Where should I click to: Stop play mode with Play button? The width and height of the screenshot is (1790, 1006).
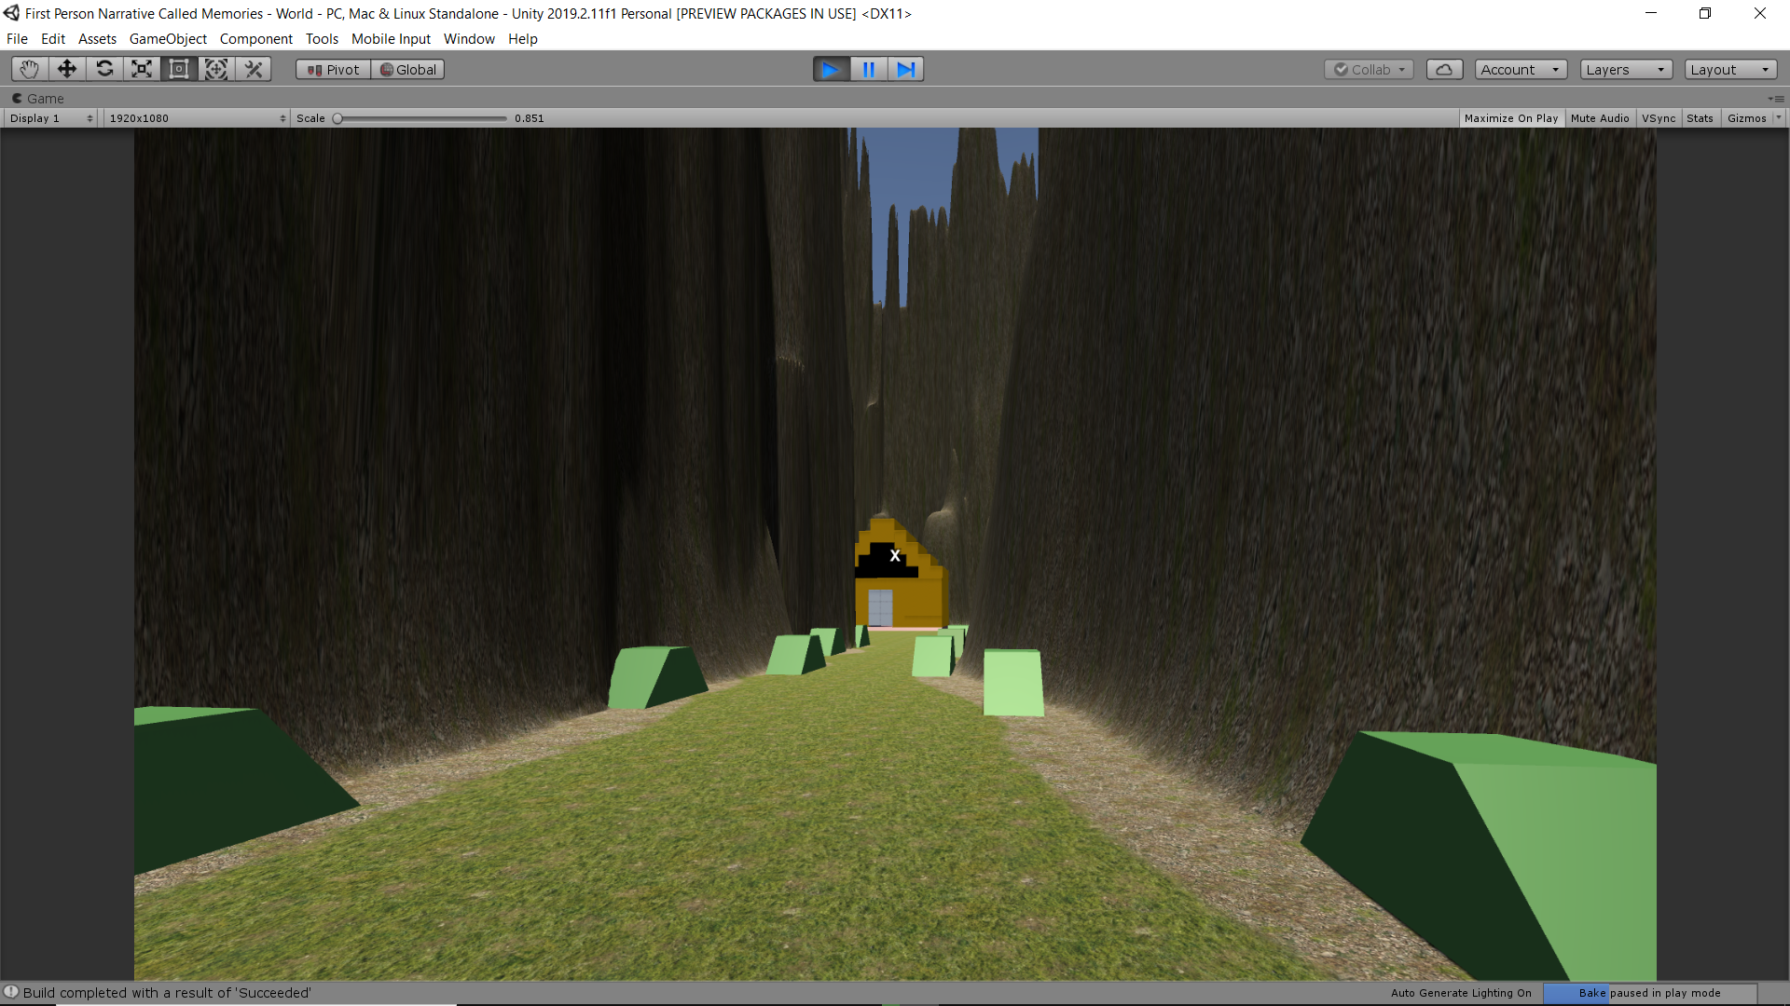click(832, 69)
